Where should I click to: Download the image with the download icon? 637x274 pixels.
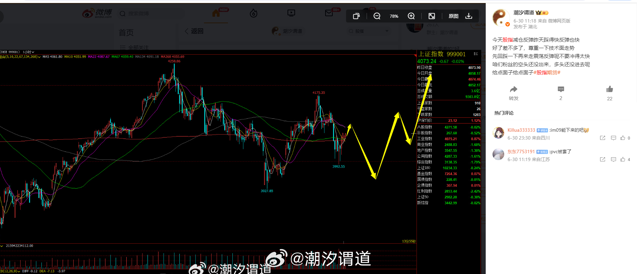click(x=469, y=16)
